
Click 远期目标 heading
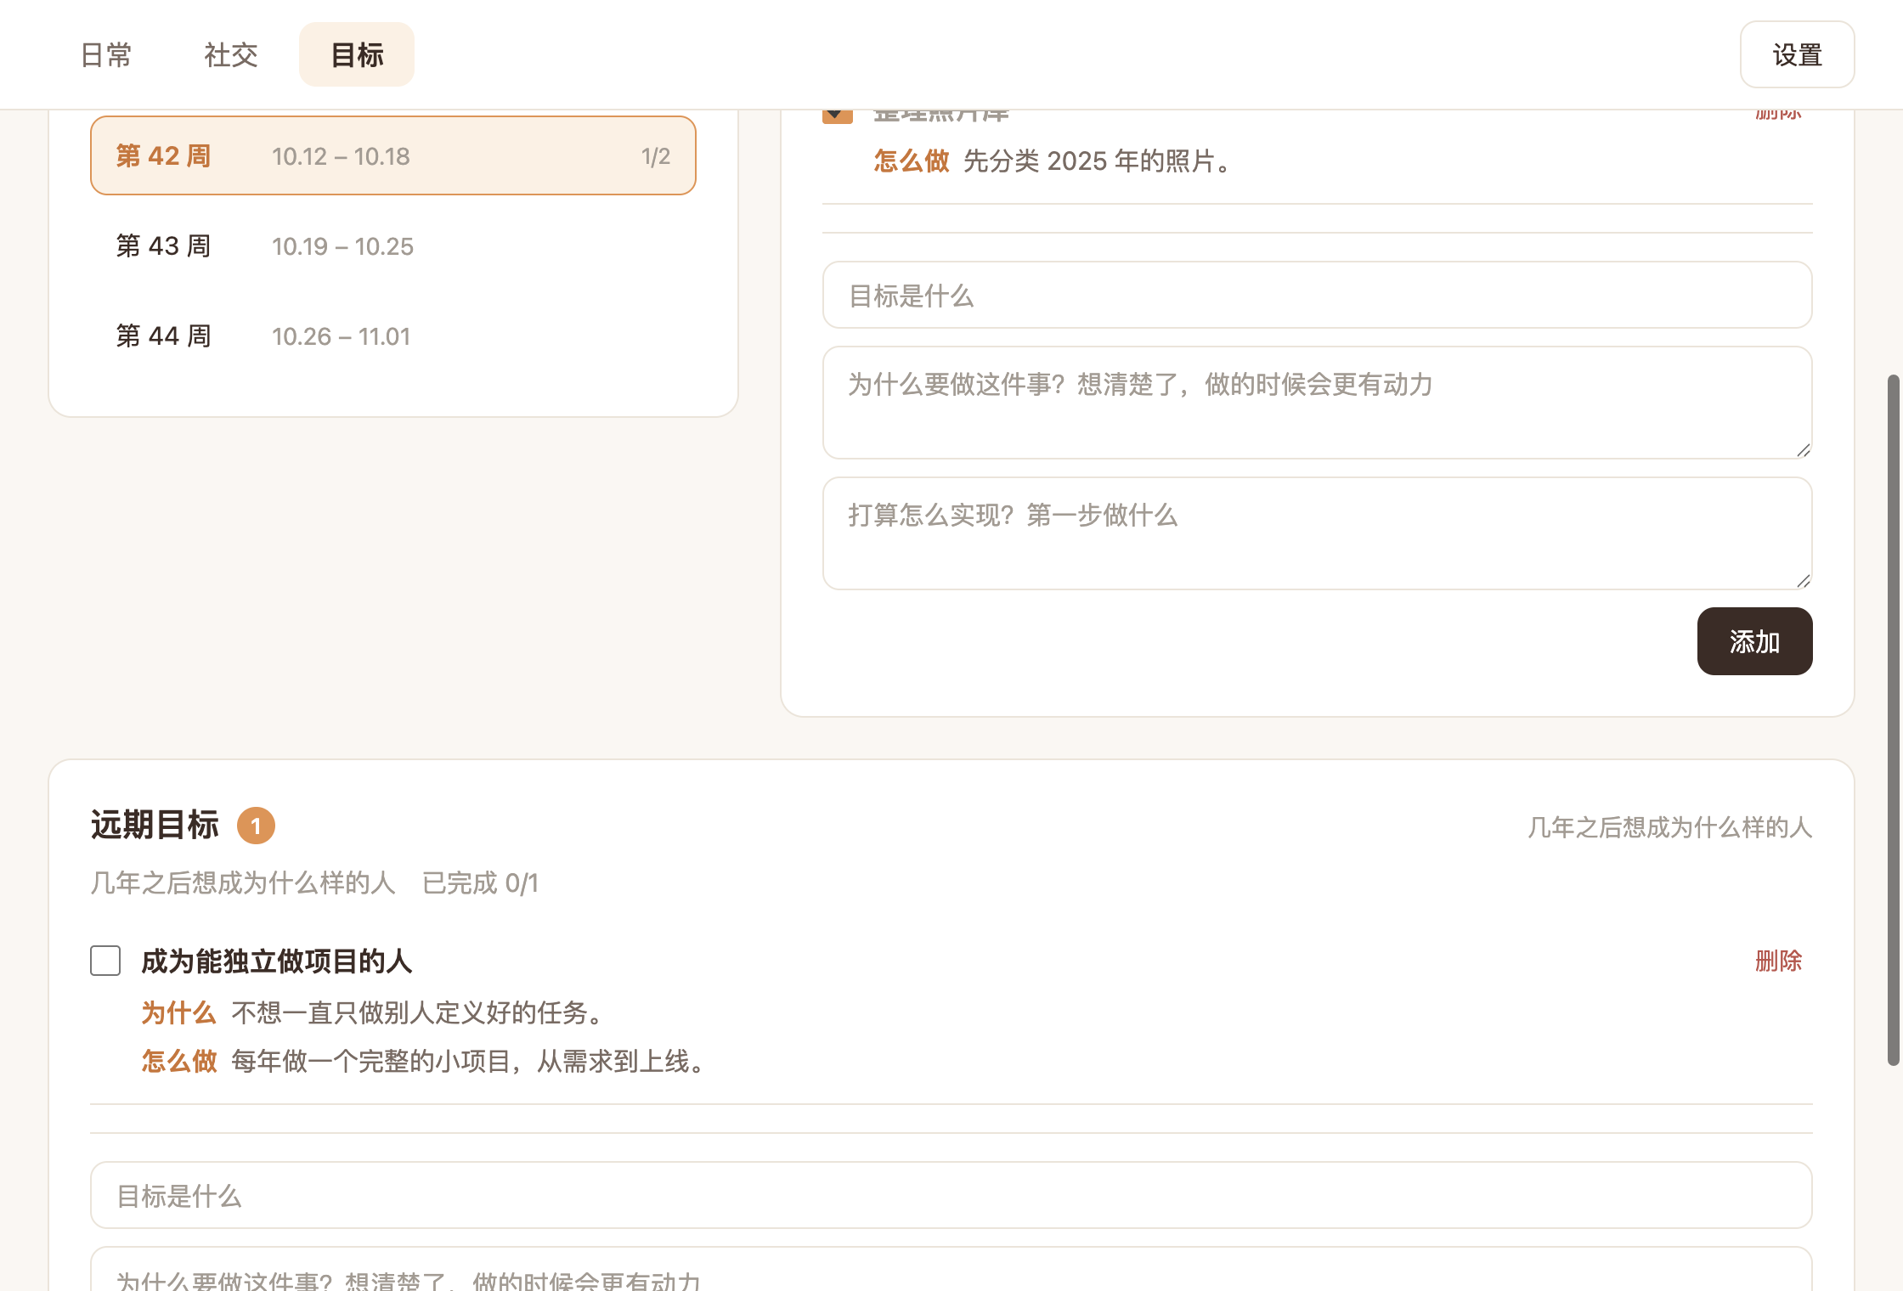(x=155, y=826)
